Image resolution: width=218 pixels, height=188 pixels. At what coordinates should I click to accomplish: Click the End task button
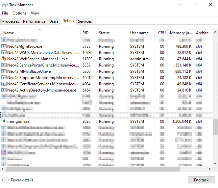(x=201, y=180)
